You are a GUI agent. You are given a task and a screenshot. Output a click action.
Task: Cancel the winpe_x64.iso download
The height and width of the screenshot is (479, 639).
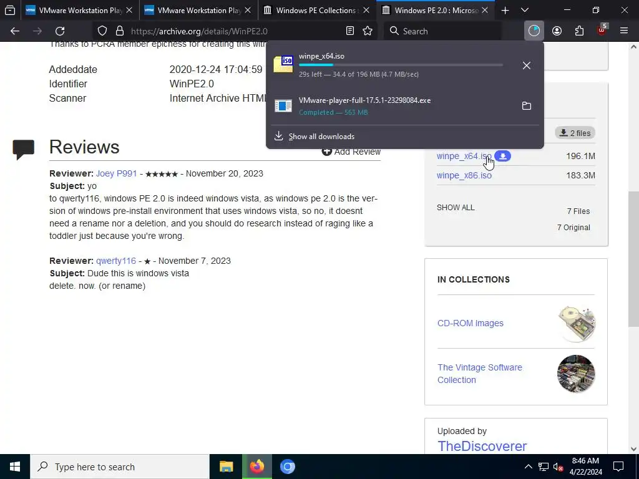[527, 65]
